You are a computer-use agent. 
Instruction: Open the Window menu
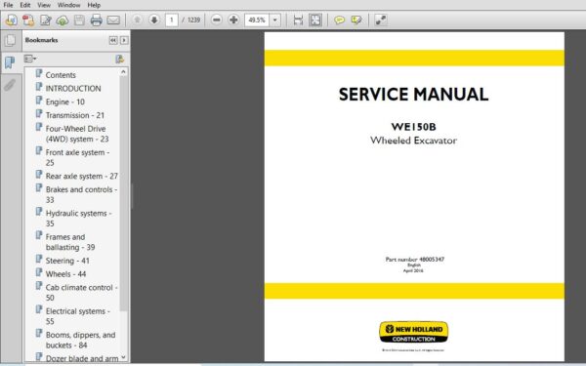(x=68, y=5)
